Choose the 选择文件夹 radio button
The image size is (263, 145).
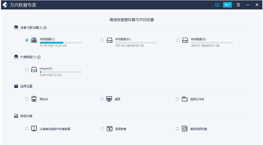click(177, 99)
